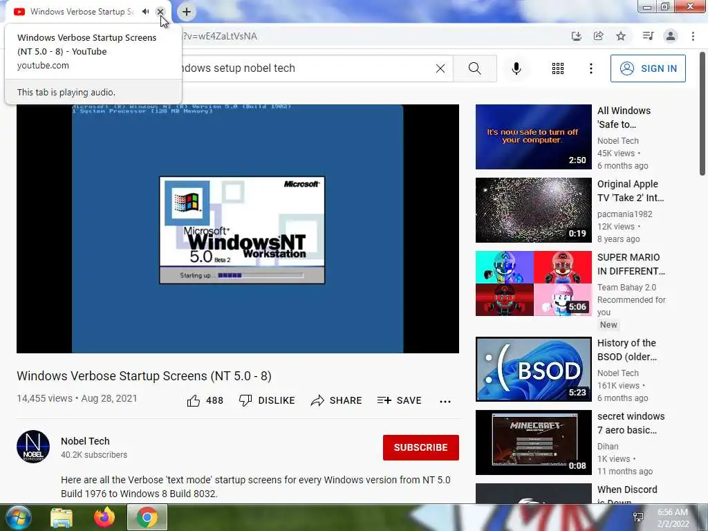The height and width of the screenshot is (531, 708).
Task: Open the Nobel Tech channel name link
Action: pos(85,441)
